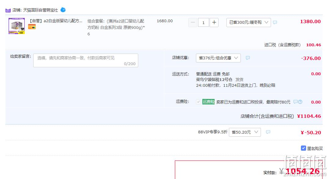The height and width of the screenshot is (179, 329).
Task: Click the comment icon beside 省50.20元 dropdown
Action: click(268, 132)
